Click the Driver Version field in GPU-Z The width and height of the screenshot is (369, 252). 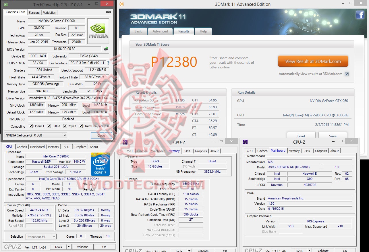coord(68,98)
